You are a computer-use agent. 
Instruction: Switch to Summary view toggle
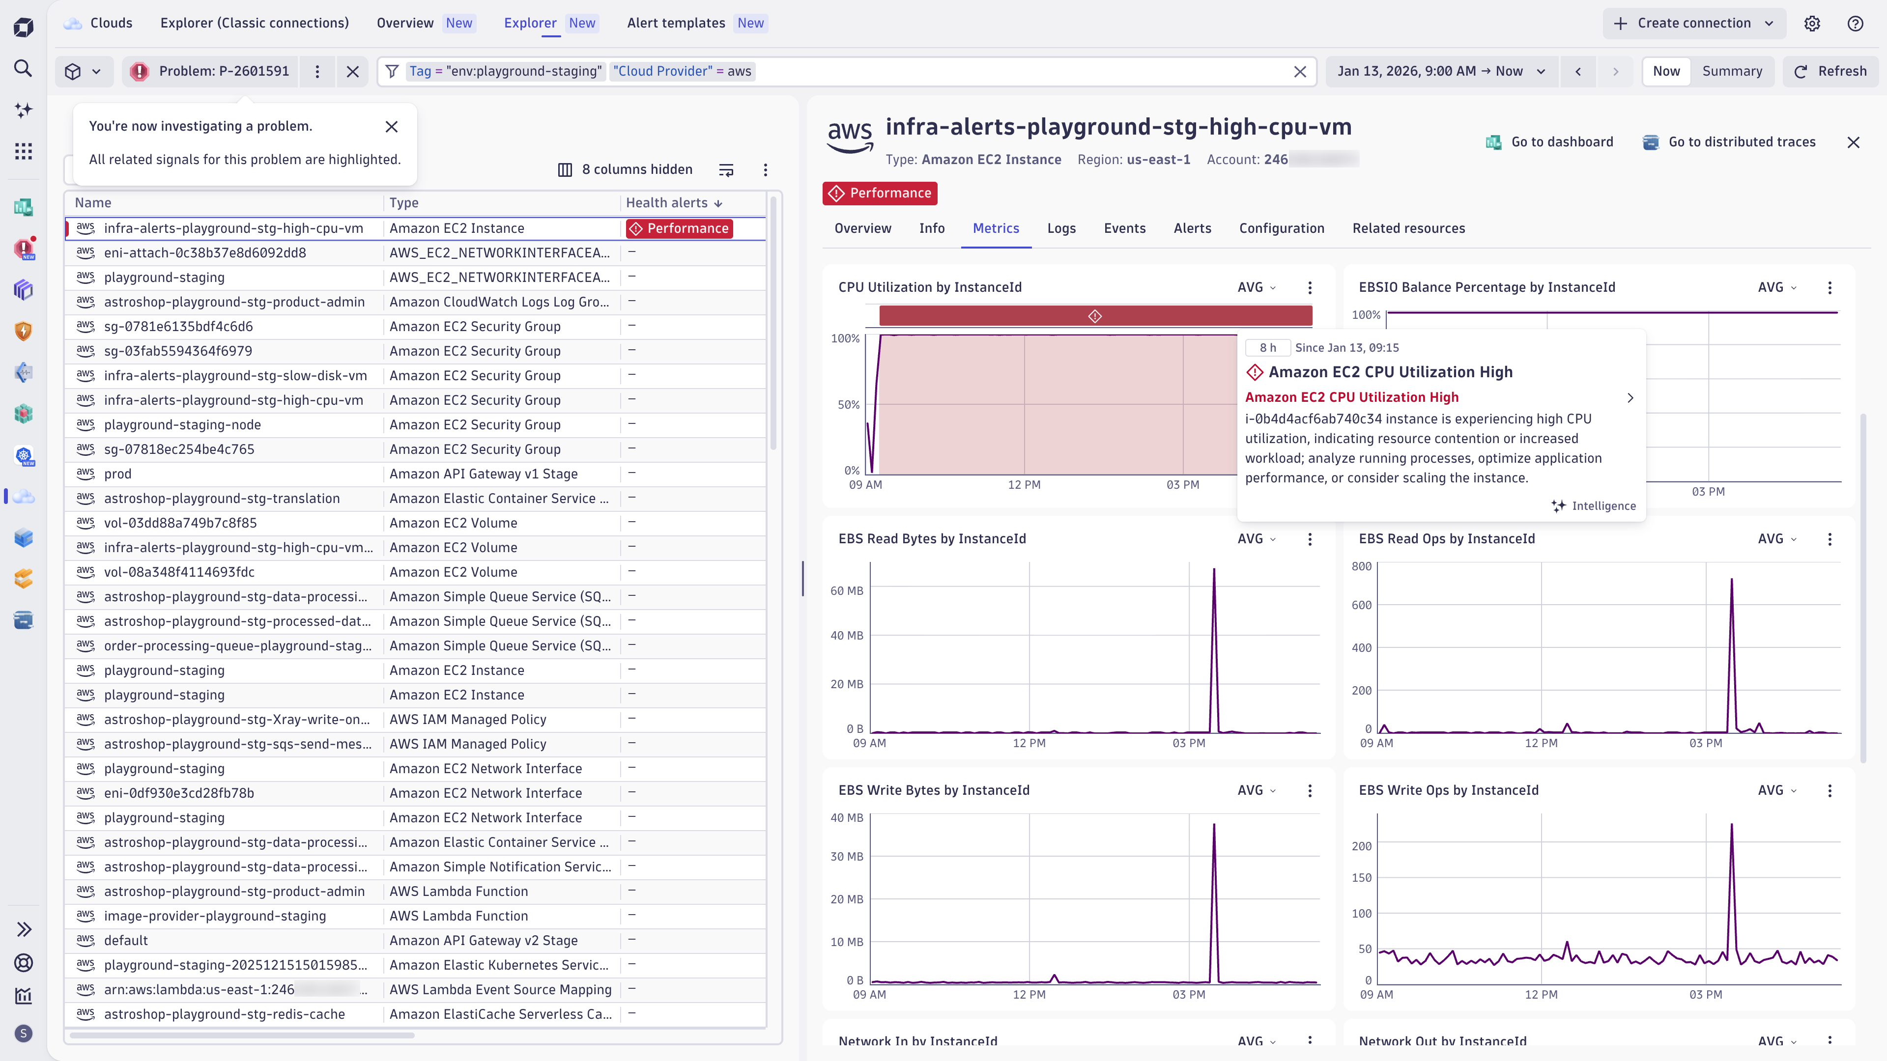pyautogui.click(x=1732, y=71)
